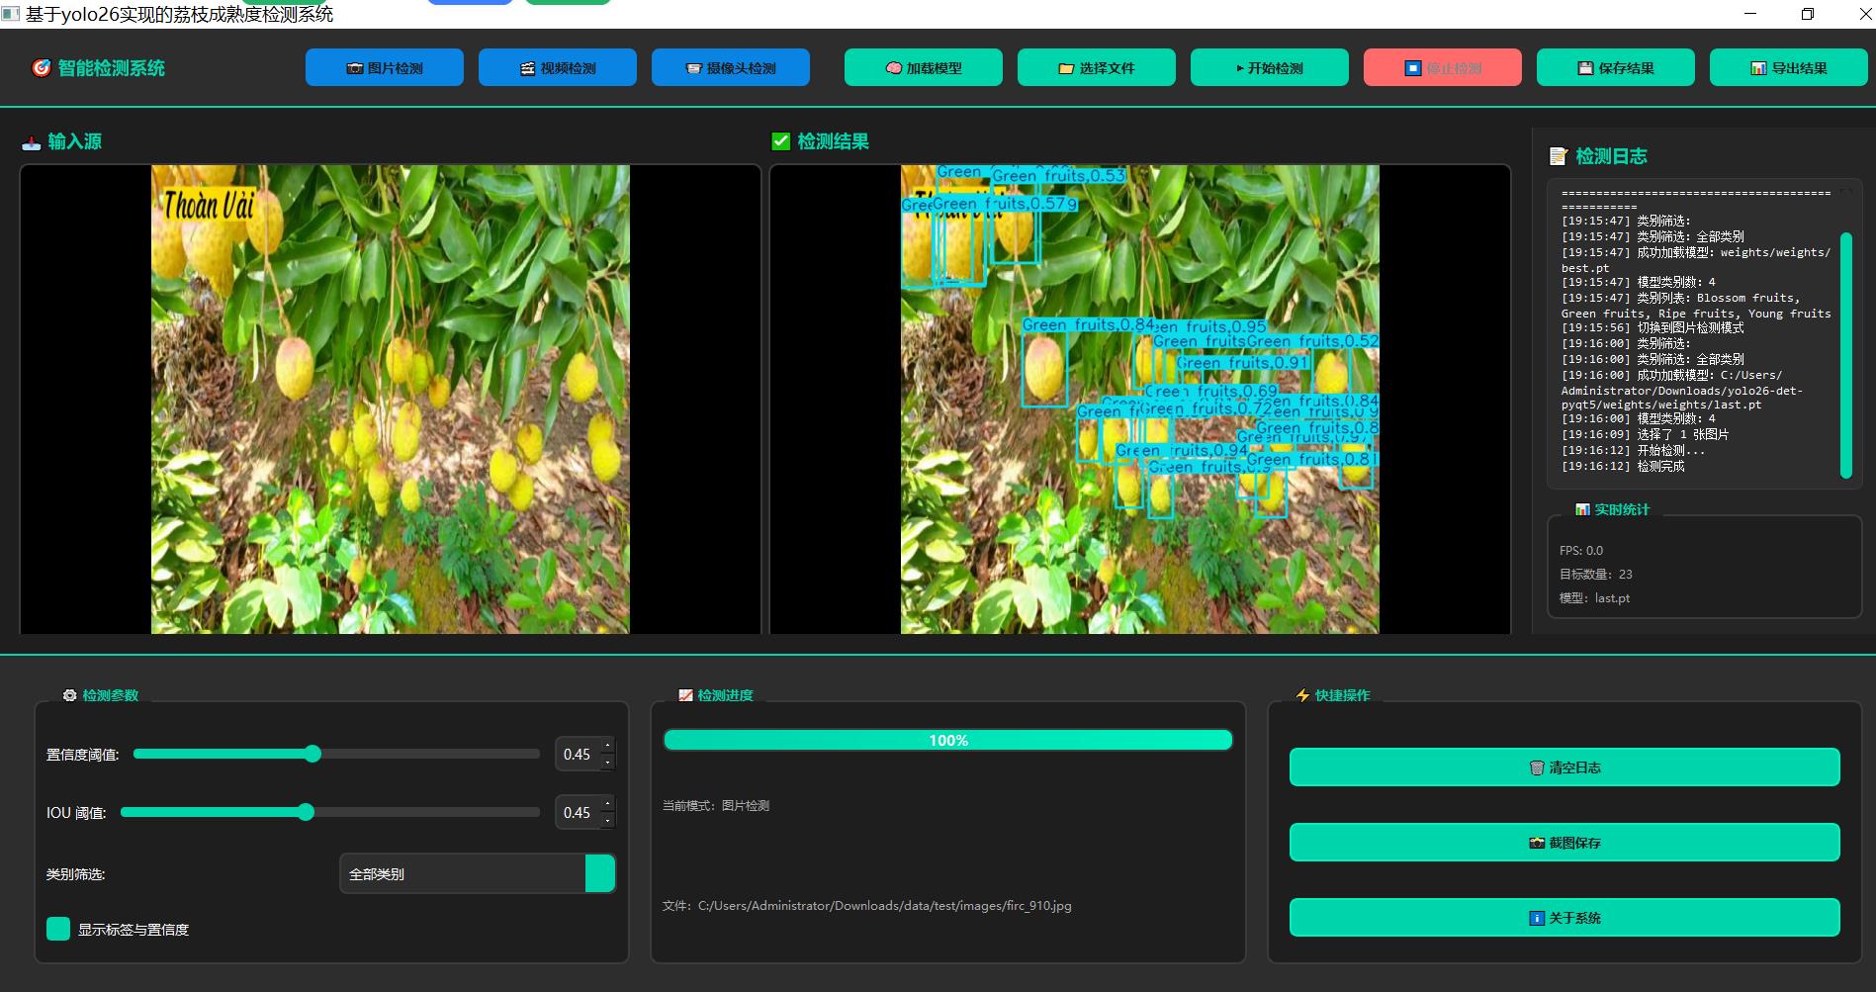Click the 置信度阈值 slider handle

pyautogui.click(x=313, y=754)
